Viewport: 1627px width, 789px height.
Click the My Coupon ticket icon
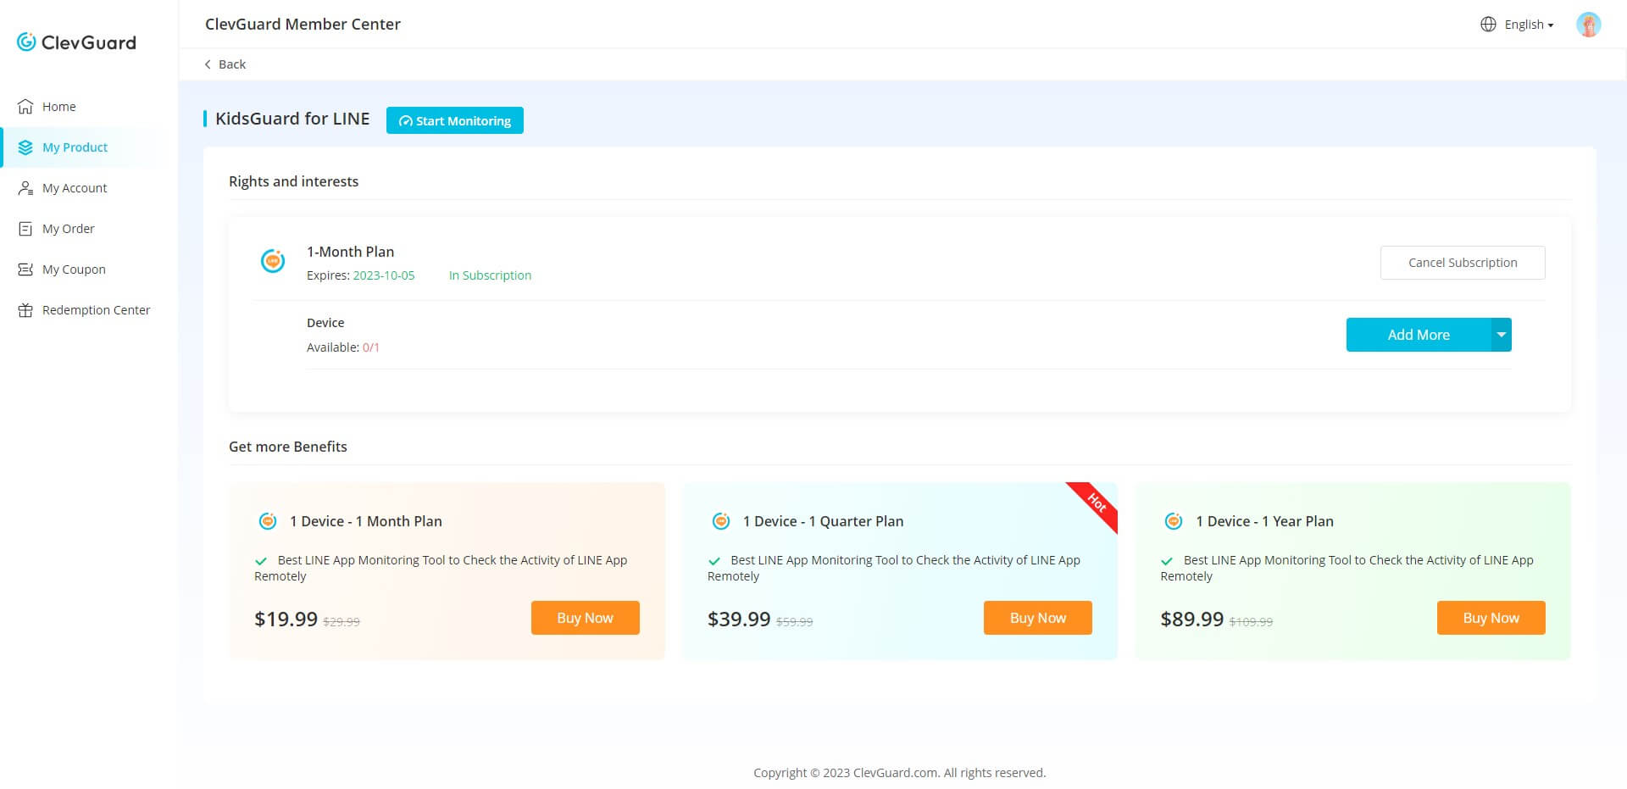pyautogui.click(x=25, y=269)
